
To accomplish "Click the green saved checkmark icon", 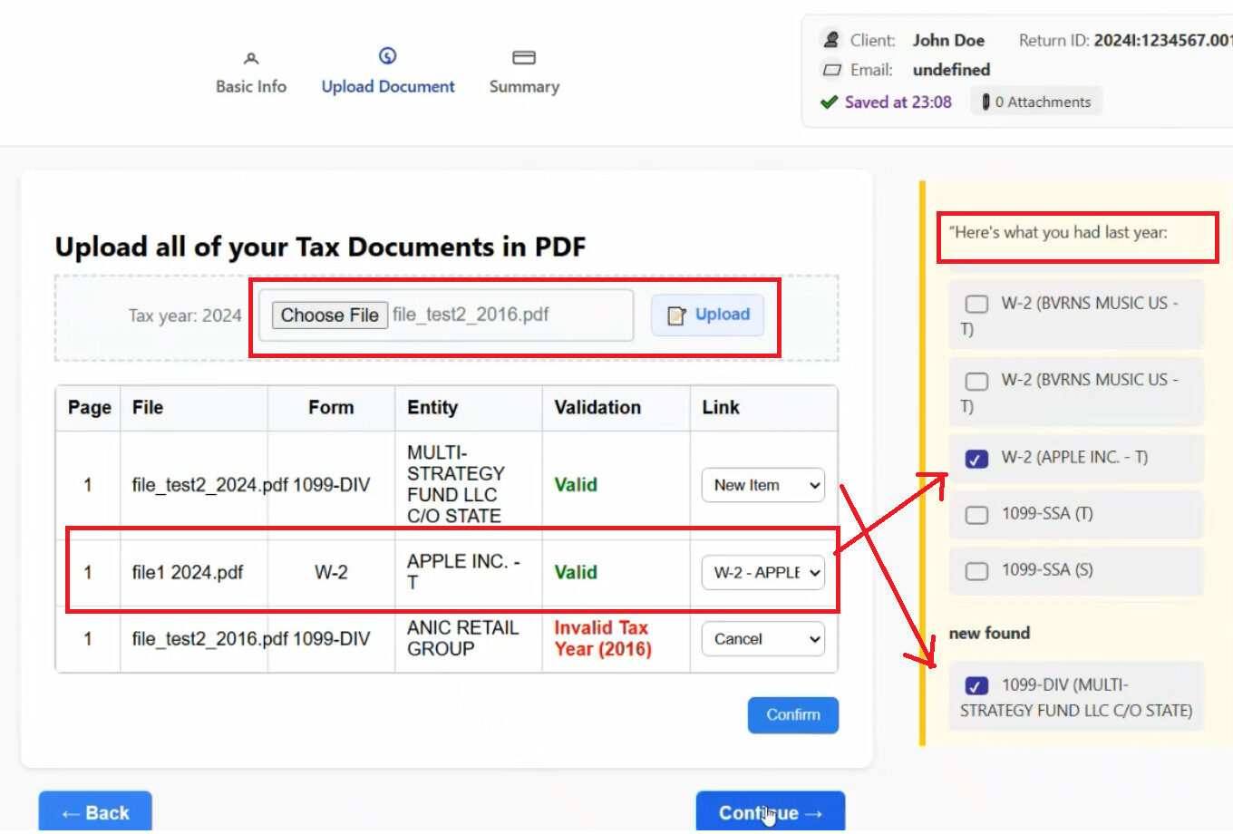I will click(829, 102).
